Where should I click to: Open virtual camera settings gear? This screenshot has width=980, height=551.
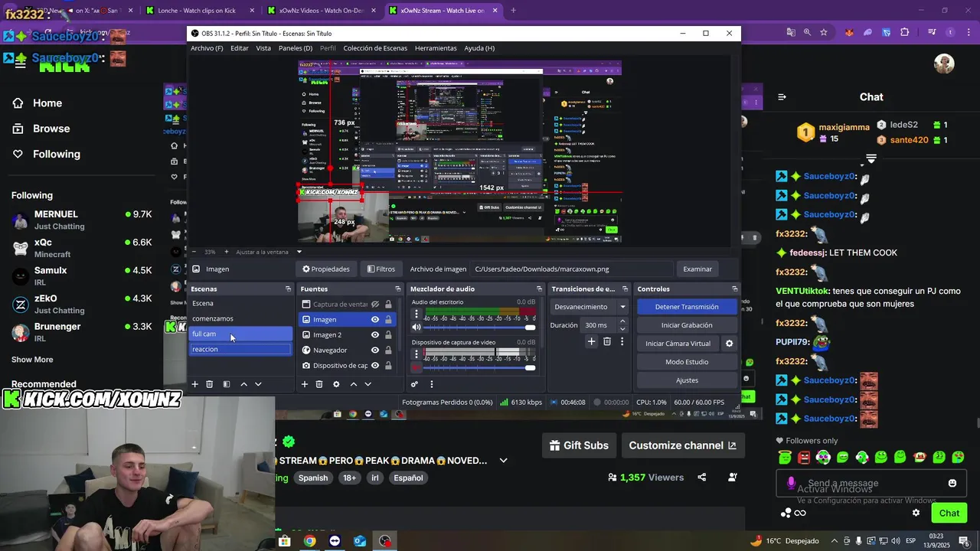coord(729,344)
